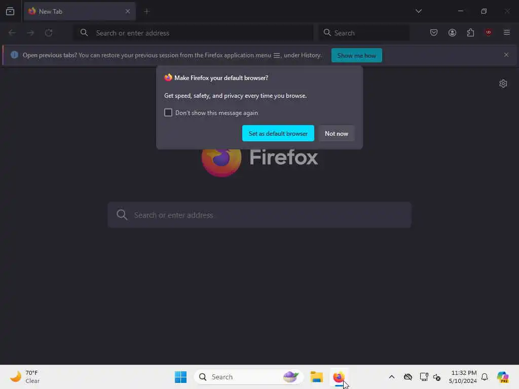The height and width of the screenshot is (389, 519).
Task: Click the Firefox taskbar icon
Action: pos(339,377)
